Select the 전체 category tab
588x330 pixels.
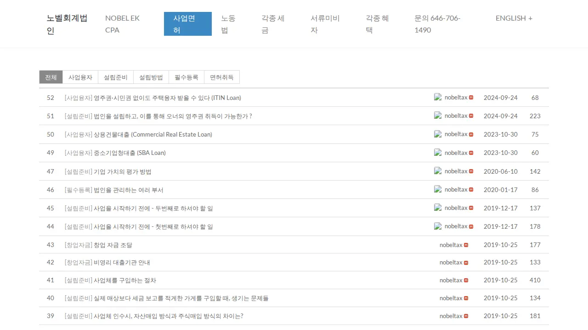point(51,77)
